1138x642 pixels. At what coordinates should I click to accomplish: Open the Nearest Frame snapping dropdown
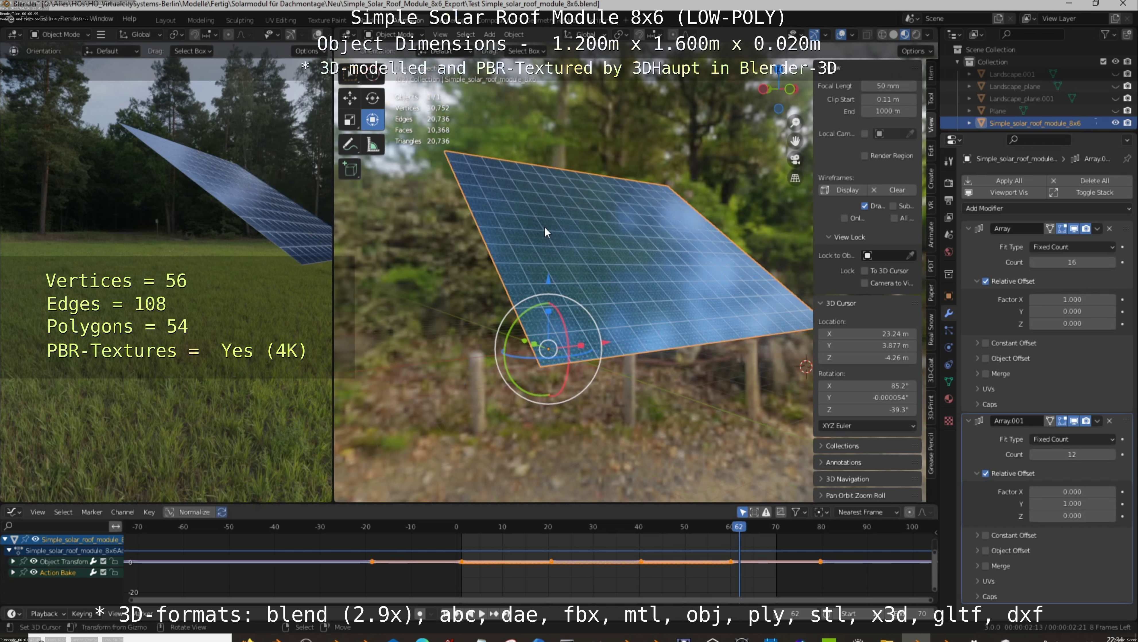[x=867, y=512]
